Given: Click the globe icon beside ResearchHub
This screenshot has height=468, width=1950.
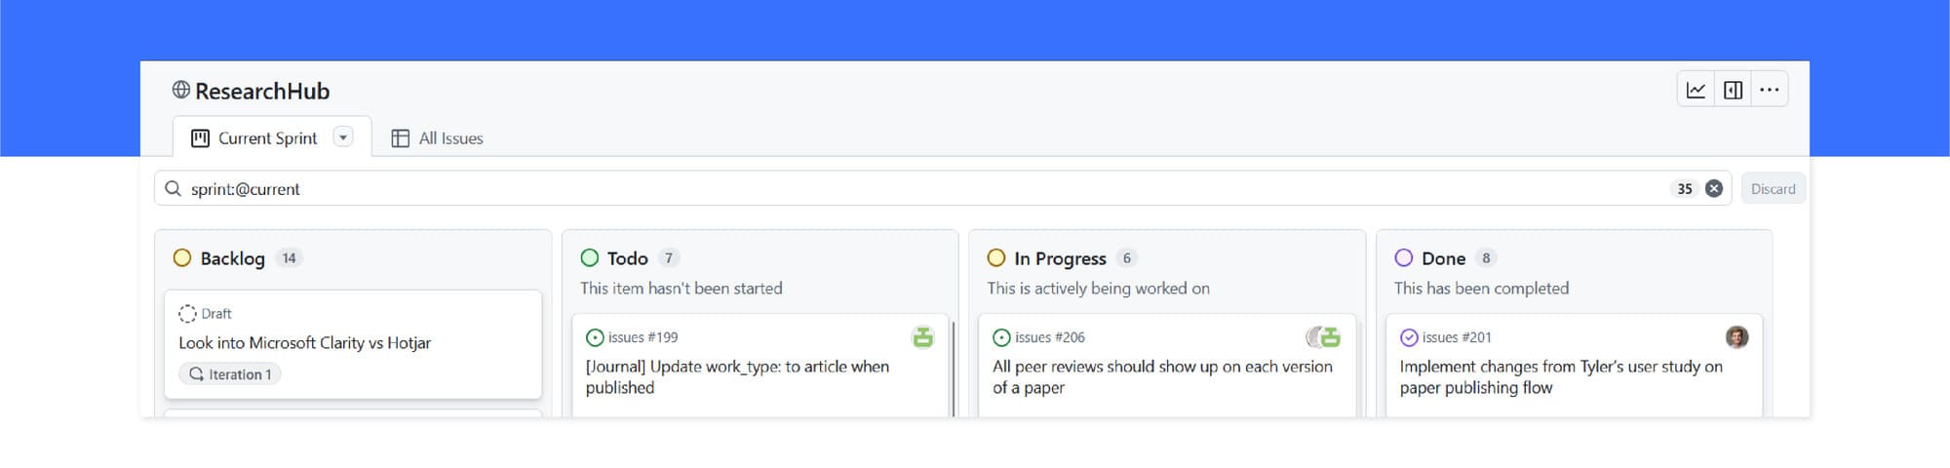Looking at the screenshot, I should [181, 90].
